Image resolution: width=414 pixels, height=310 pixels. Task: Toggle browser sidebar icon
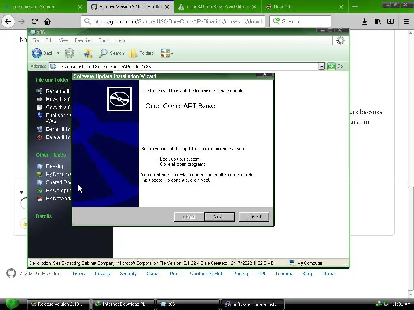click(x=391, y=21)
